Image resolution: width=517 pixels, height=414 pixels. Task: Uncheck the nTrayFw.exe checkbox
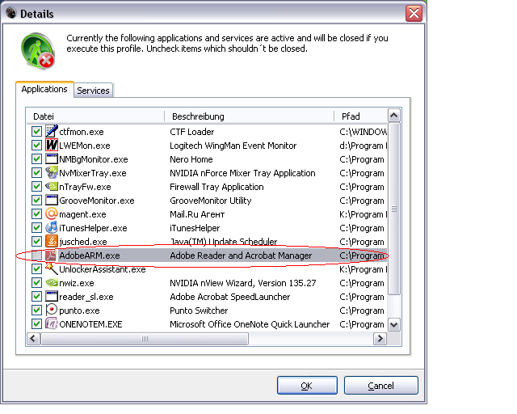(36, 187)
